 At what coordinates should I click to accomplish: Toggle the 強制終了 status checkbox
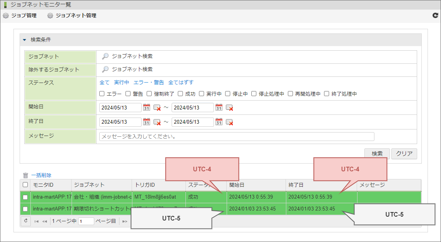(x=149, y=94)
